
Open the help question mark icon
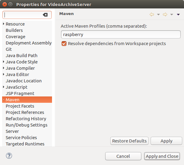[9, 156]
